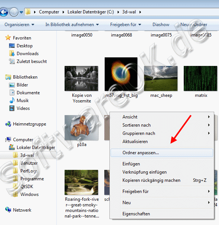Click the image0075 file name
Viewport: 219px width, 225px height.
161,35
